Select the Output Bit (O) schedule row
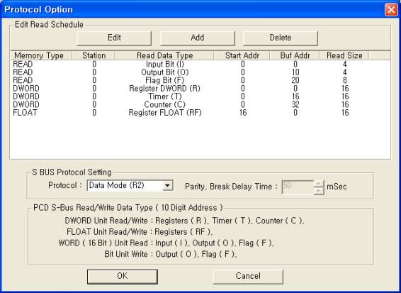The width and height of the screenshot is (401, 293). (x=200, y=72)
